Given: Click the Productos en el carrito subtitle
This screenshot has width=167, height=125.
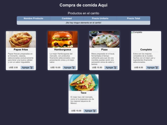Looking at the screenshot, I should click(x=83, y=13).
